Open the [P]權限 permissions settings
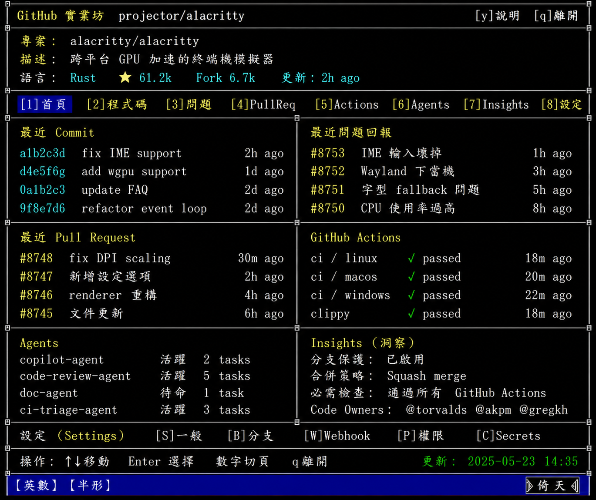 [x=421, y=436]
